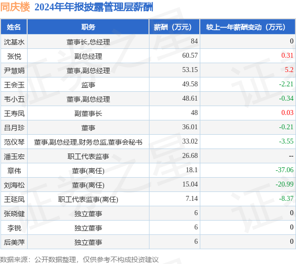Select the name 潘玉宏
This screenshot has width=296, height=264.
[14, 156]
